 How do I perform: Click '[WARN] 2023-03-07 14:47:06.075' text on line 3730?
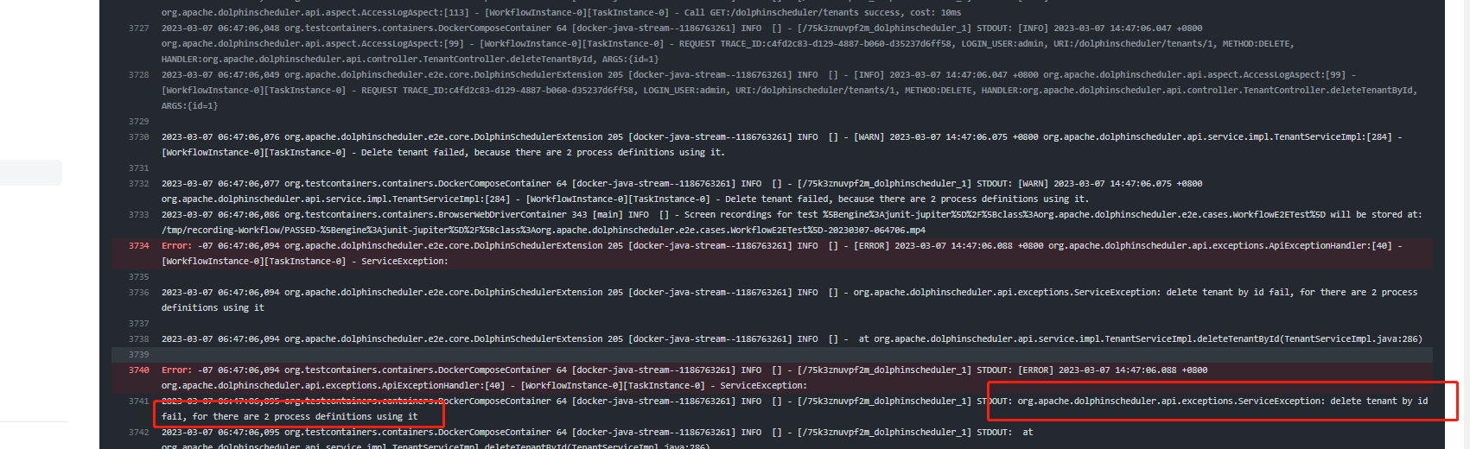click(x=930, y=137)
